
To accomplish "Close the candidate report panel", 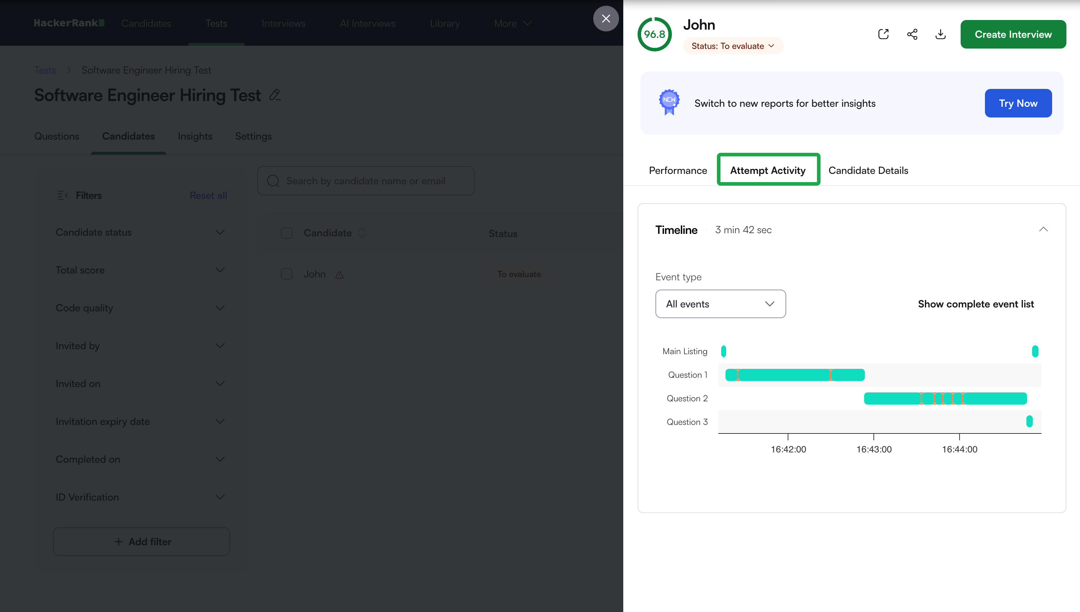I will coord(605,19).
